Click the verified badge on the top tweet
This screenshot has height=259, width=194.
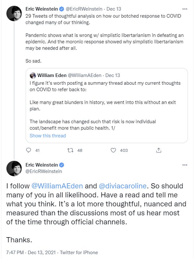[x=62, y=9]
